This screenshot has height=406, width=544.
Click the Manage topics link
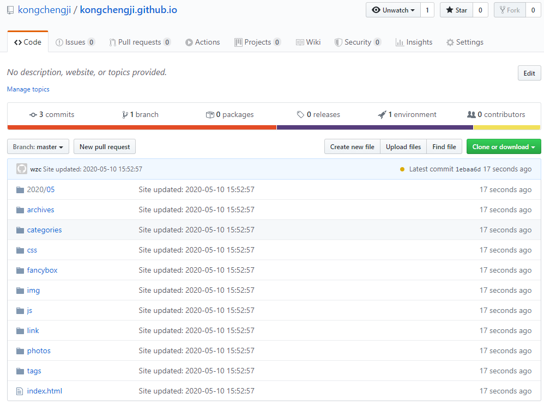(28, 89)
